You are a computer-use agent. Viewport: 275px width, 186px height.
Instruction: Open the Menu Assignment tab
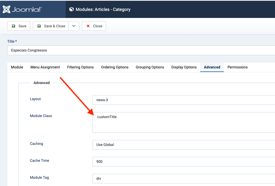[x=45, y=67]
